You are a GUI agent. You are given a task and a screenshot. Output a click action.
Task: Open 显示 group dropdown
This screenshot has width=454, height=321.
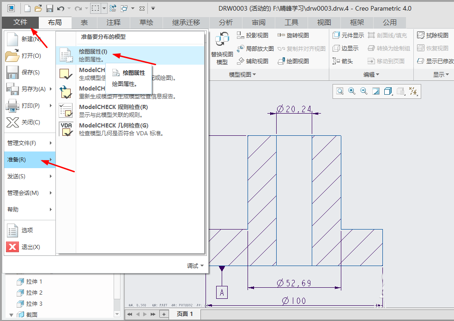441,75
